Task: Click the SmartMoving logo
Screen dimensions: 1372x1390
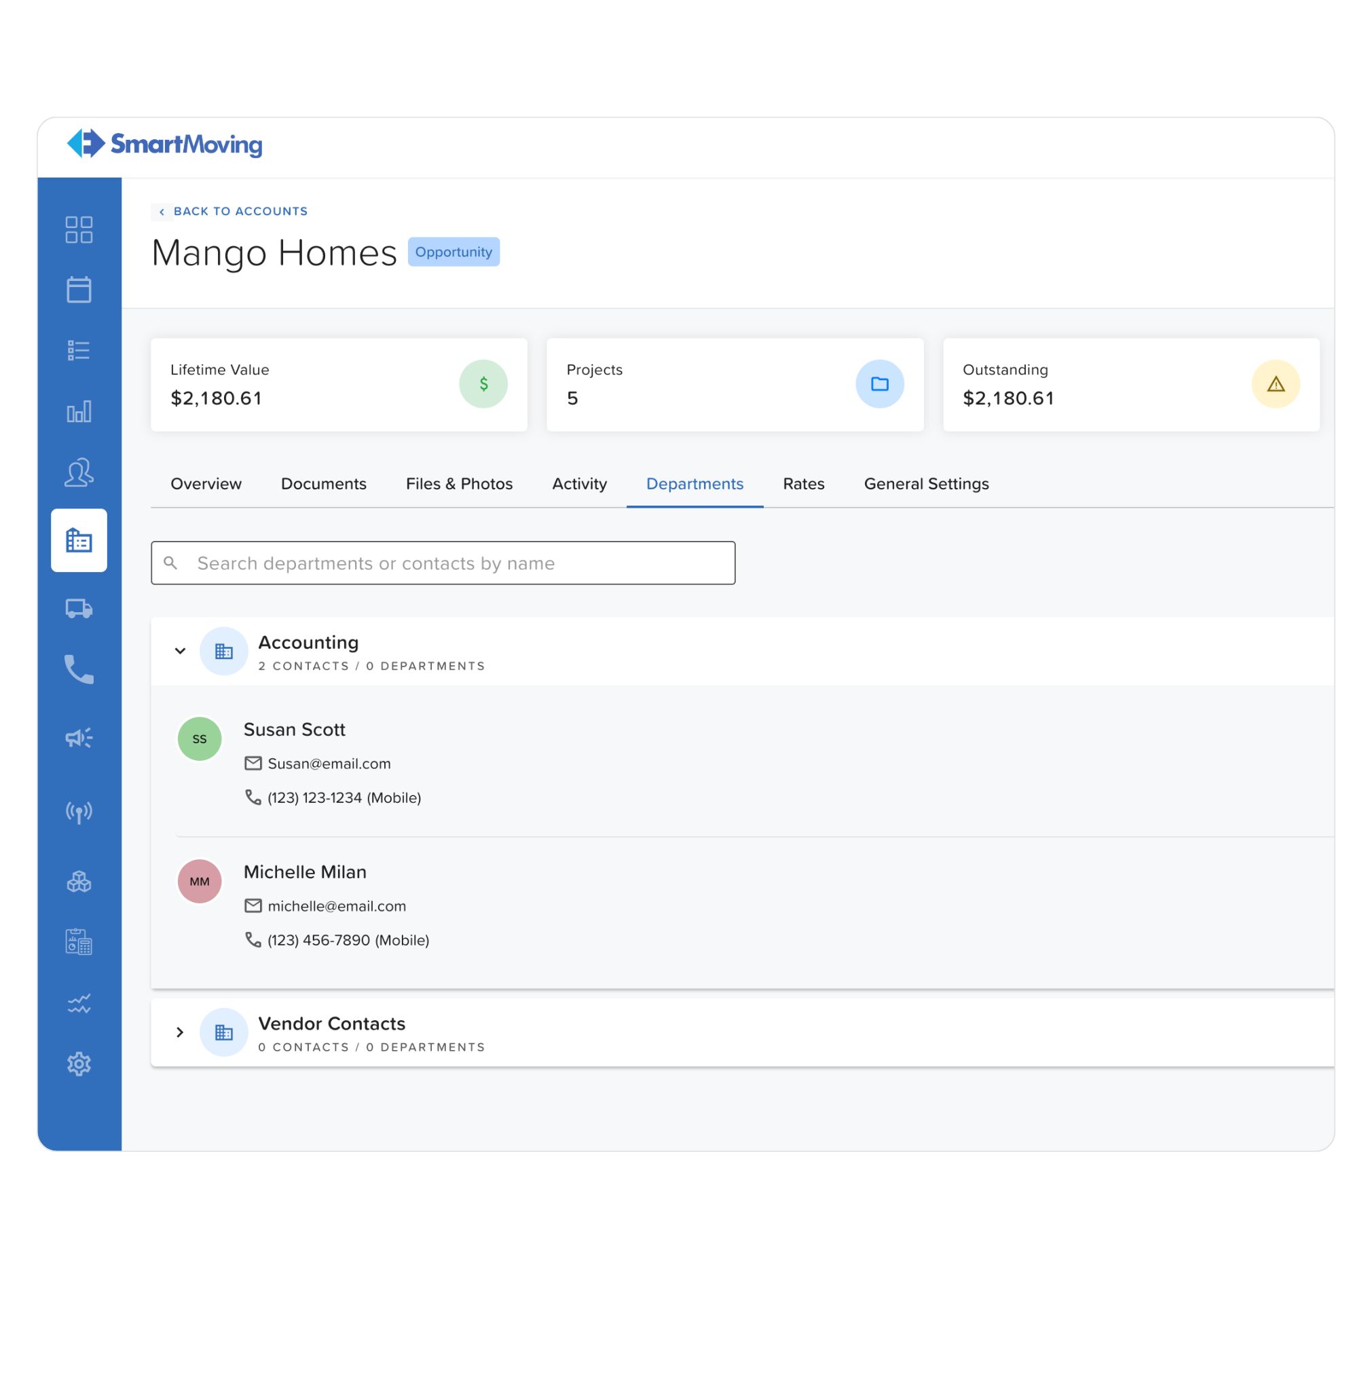Action: (x=164, y=143)
